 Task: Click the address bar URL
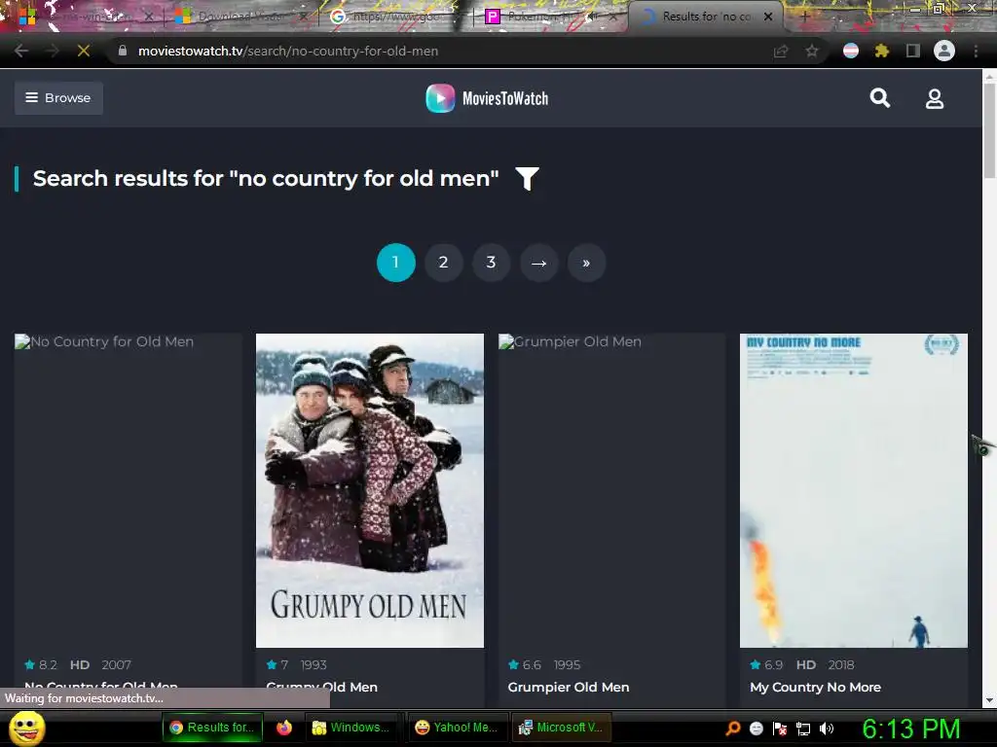(288, 51)
